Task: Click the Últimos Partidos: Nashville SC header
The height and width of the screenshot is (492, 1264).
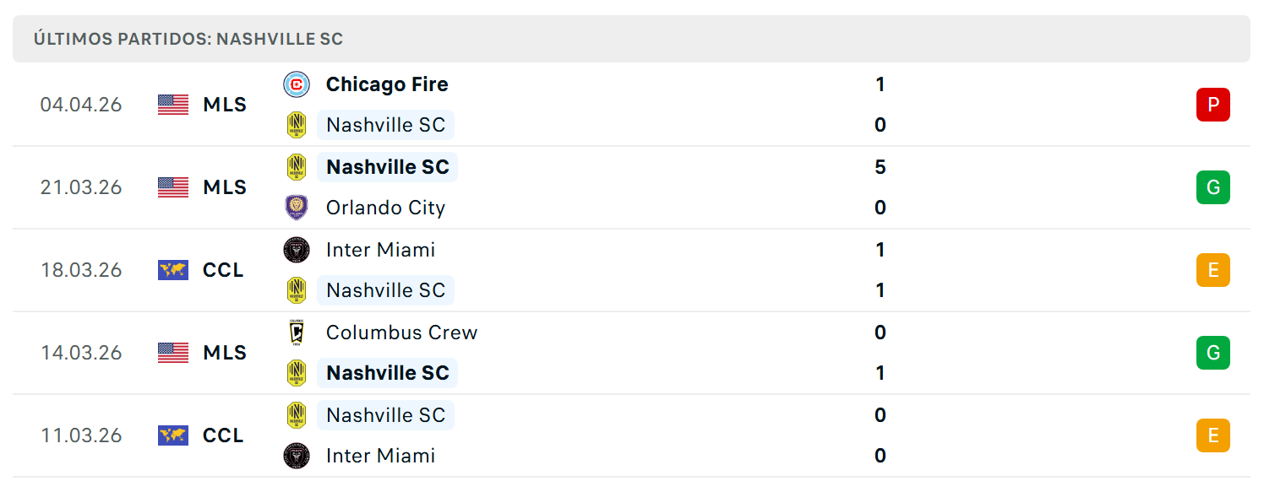Action: (x=188, y=39)
